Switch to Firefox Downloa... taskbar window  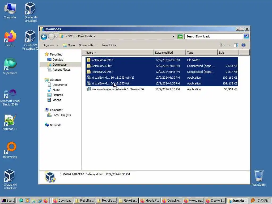(63, 201)
